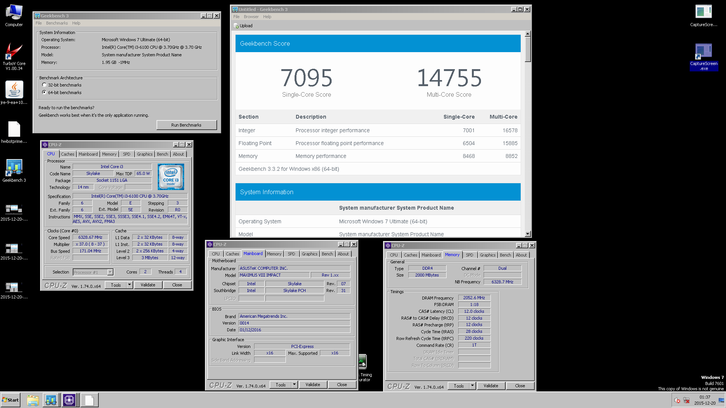Open the Computer desktop icon
This screenshot has height=408, width=726.
[14, 15]
